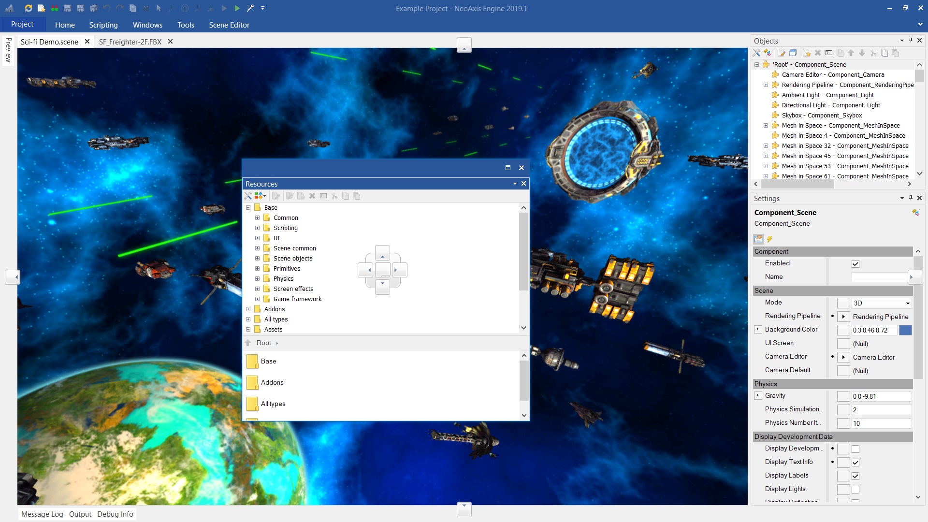Click the Rendering Pipeline button in Settings
The height and width of the screenshot is (522, 928).
[844, 317]
